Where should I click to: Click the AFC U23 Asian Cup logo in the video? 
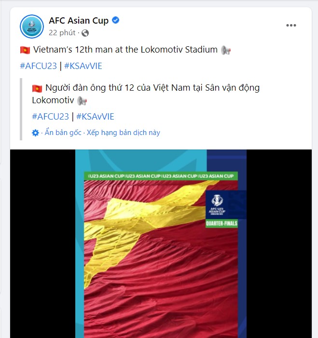217,205
